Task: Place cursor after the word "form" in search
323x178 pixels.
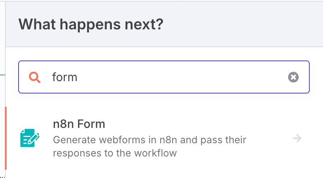Action: click(x=78, y=77)
